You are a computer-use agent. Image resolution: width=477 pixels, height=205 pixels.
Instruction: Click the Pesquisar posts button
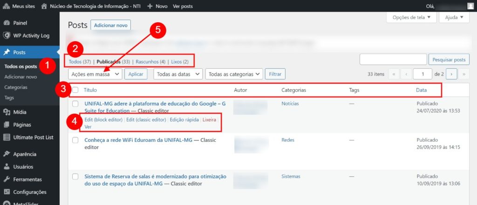[449, 60]
